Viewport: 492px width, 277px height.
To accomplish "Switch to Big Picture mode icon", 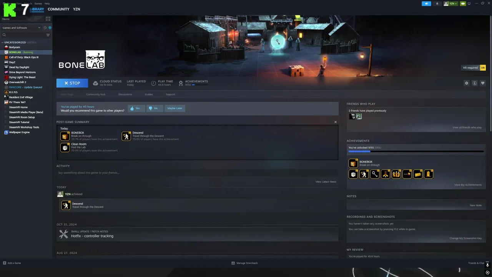I will pyautogui.click(x=469, y=3).
